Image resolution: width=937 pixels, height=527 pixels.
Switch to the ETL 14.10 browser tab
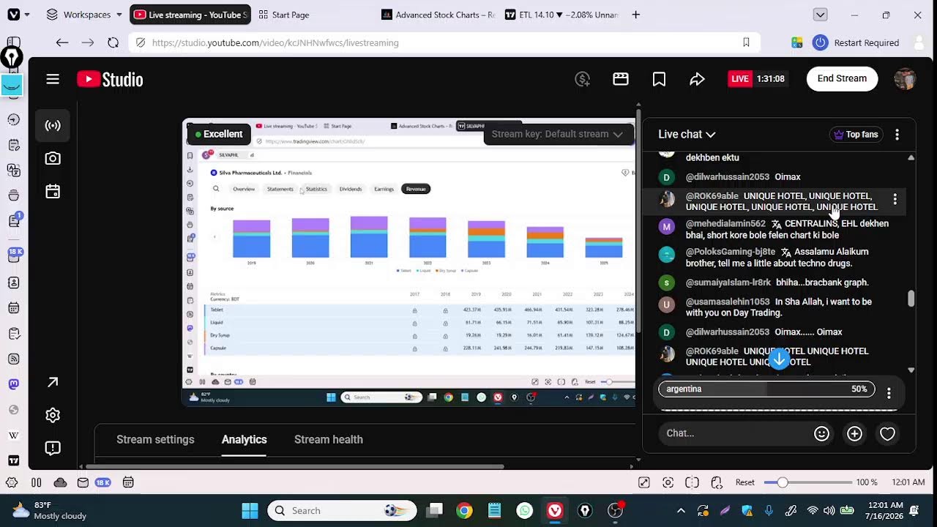561,15
